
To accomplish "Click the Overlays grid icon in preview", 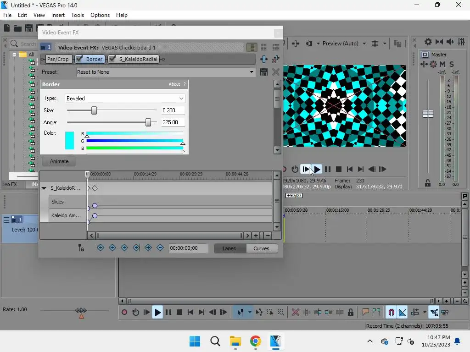I will pos(375,44).
